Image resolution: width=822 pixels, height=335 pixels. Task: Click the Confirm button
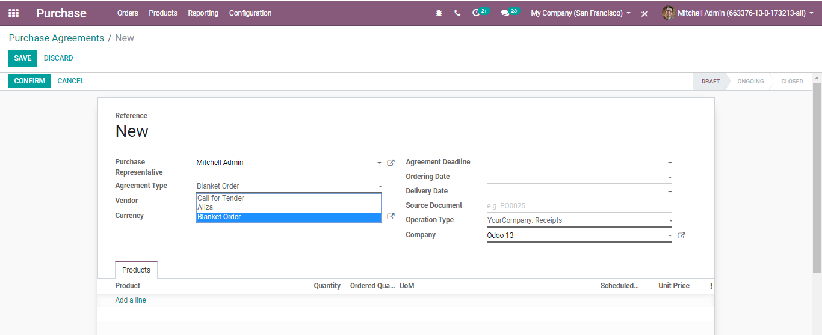click(29, 81)
